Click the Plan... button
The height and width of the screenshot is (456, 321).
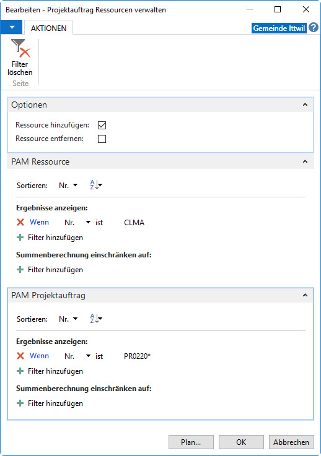[x=191, y=442]
